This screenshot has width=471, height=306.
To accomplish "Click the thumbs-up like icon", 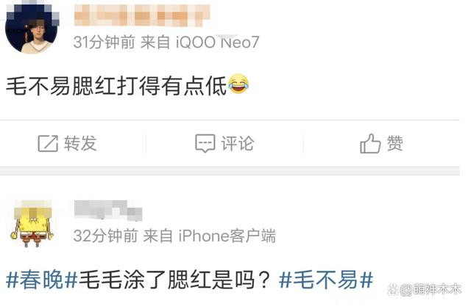I will [x=370, y=143].
